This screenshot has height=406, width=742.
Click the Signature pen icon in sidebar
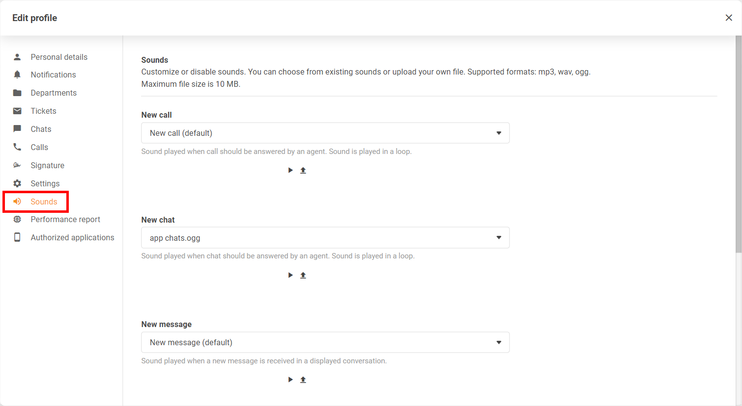pos(17,165)
